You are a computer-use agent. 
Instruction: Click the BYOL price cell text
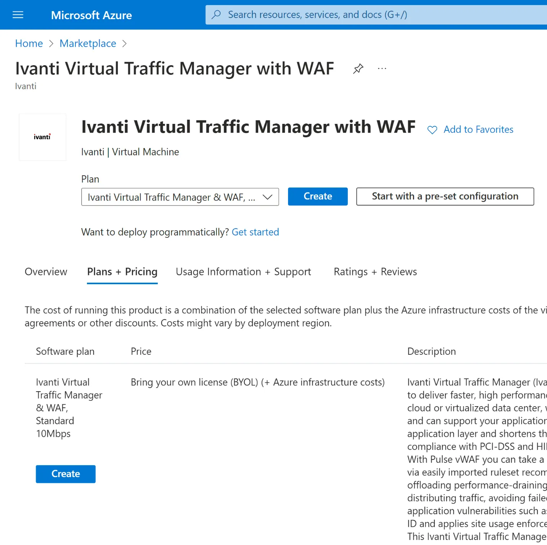tap(258, 382)
